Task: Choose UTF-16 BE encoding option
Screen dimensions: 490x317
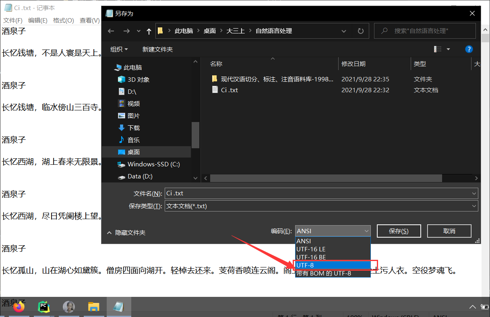Action: click(x=333, y=257)
